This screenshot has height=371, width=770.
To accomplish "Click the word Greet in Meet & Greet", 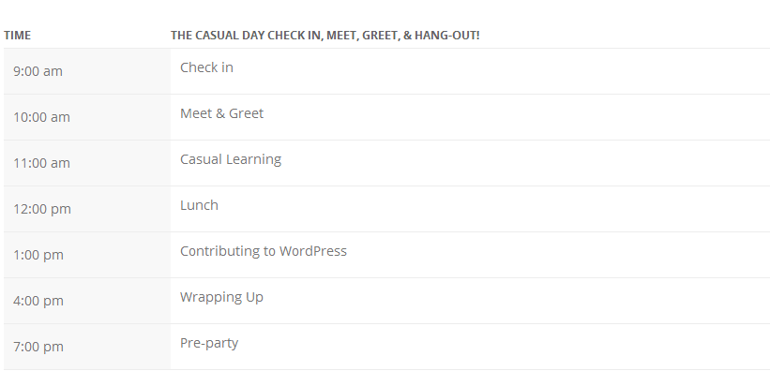I will (247, 113).
